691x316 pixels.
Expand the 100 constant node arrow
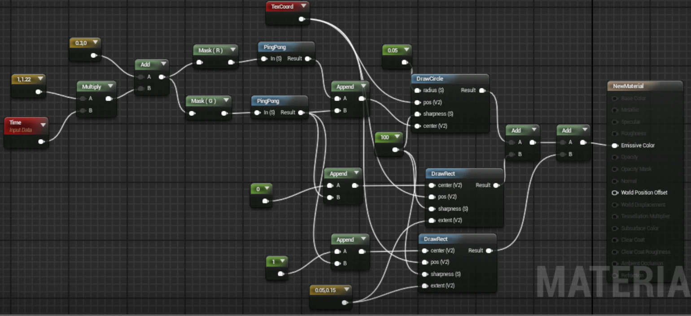point(398,137)
